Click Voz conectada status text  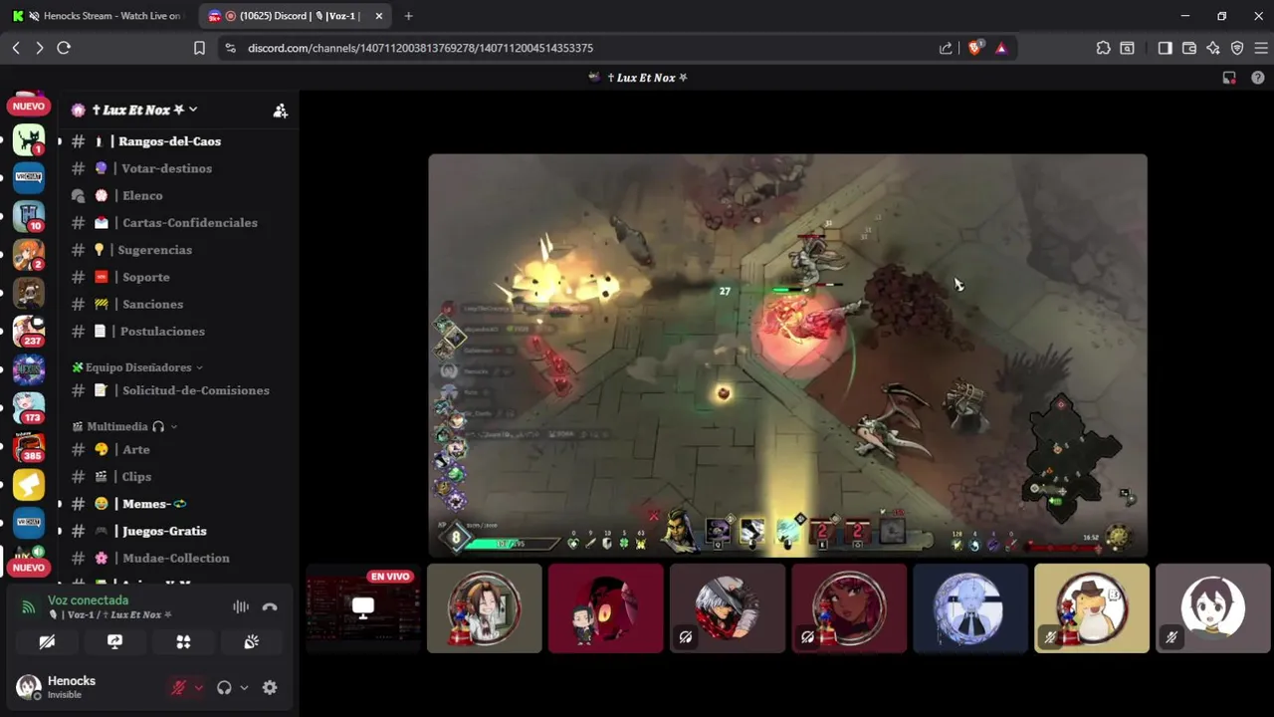click(x=88, y=600)
